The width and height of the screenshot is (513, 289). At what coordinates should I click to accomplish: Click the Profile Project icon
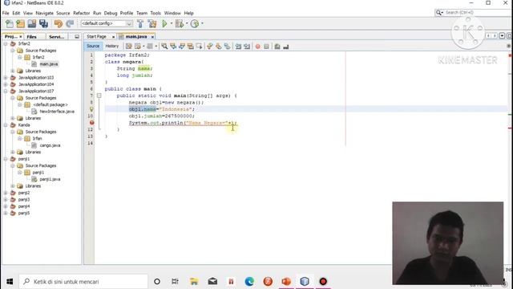click(x=195, y=23)
